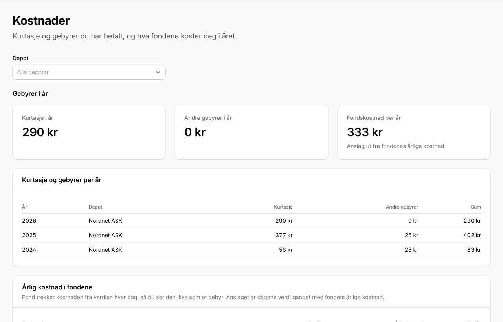503x322 pixels.
Task: Click Nordnet ASK in the 2026 row
Action: coord(105,221)
